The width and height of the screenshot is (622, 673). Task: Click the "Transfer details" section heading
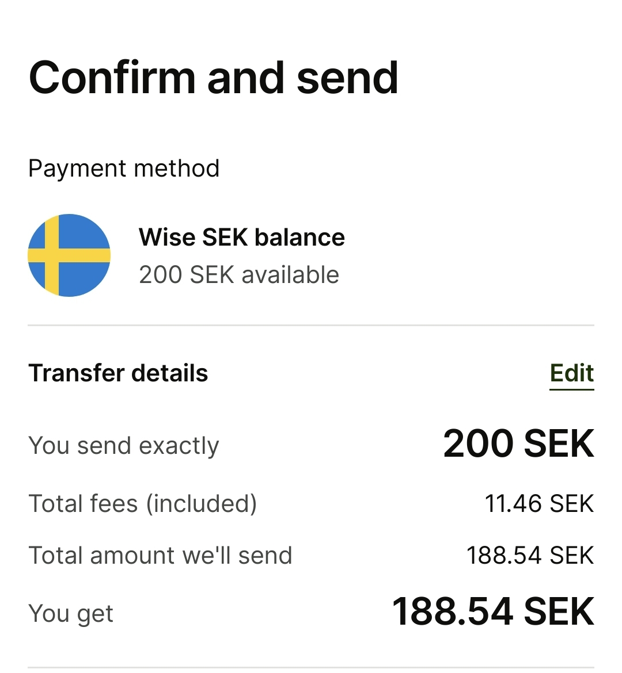(118, 373)
